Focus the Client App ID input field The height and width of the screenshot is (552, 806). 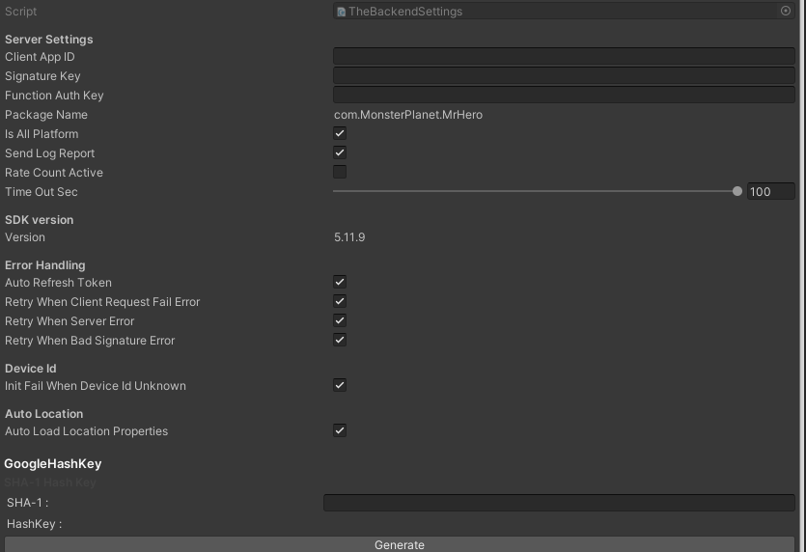tap(564, 57)
